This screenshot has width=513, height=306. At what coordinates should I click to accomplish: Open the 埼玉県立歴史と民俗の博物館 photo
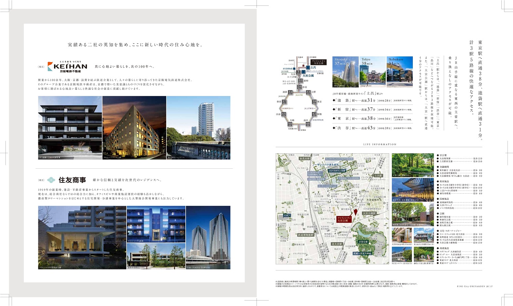pyautogui.click(x=412, y=214)
